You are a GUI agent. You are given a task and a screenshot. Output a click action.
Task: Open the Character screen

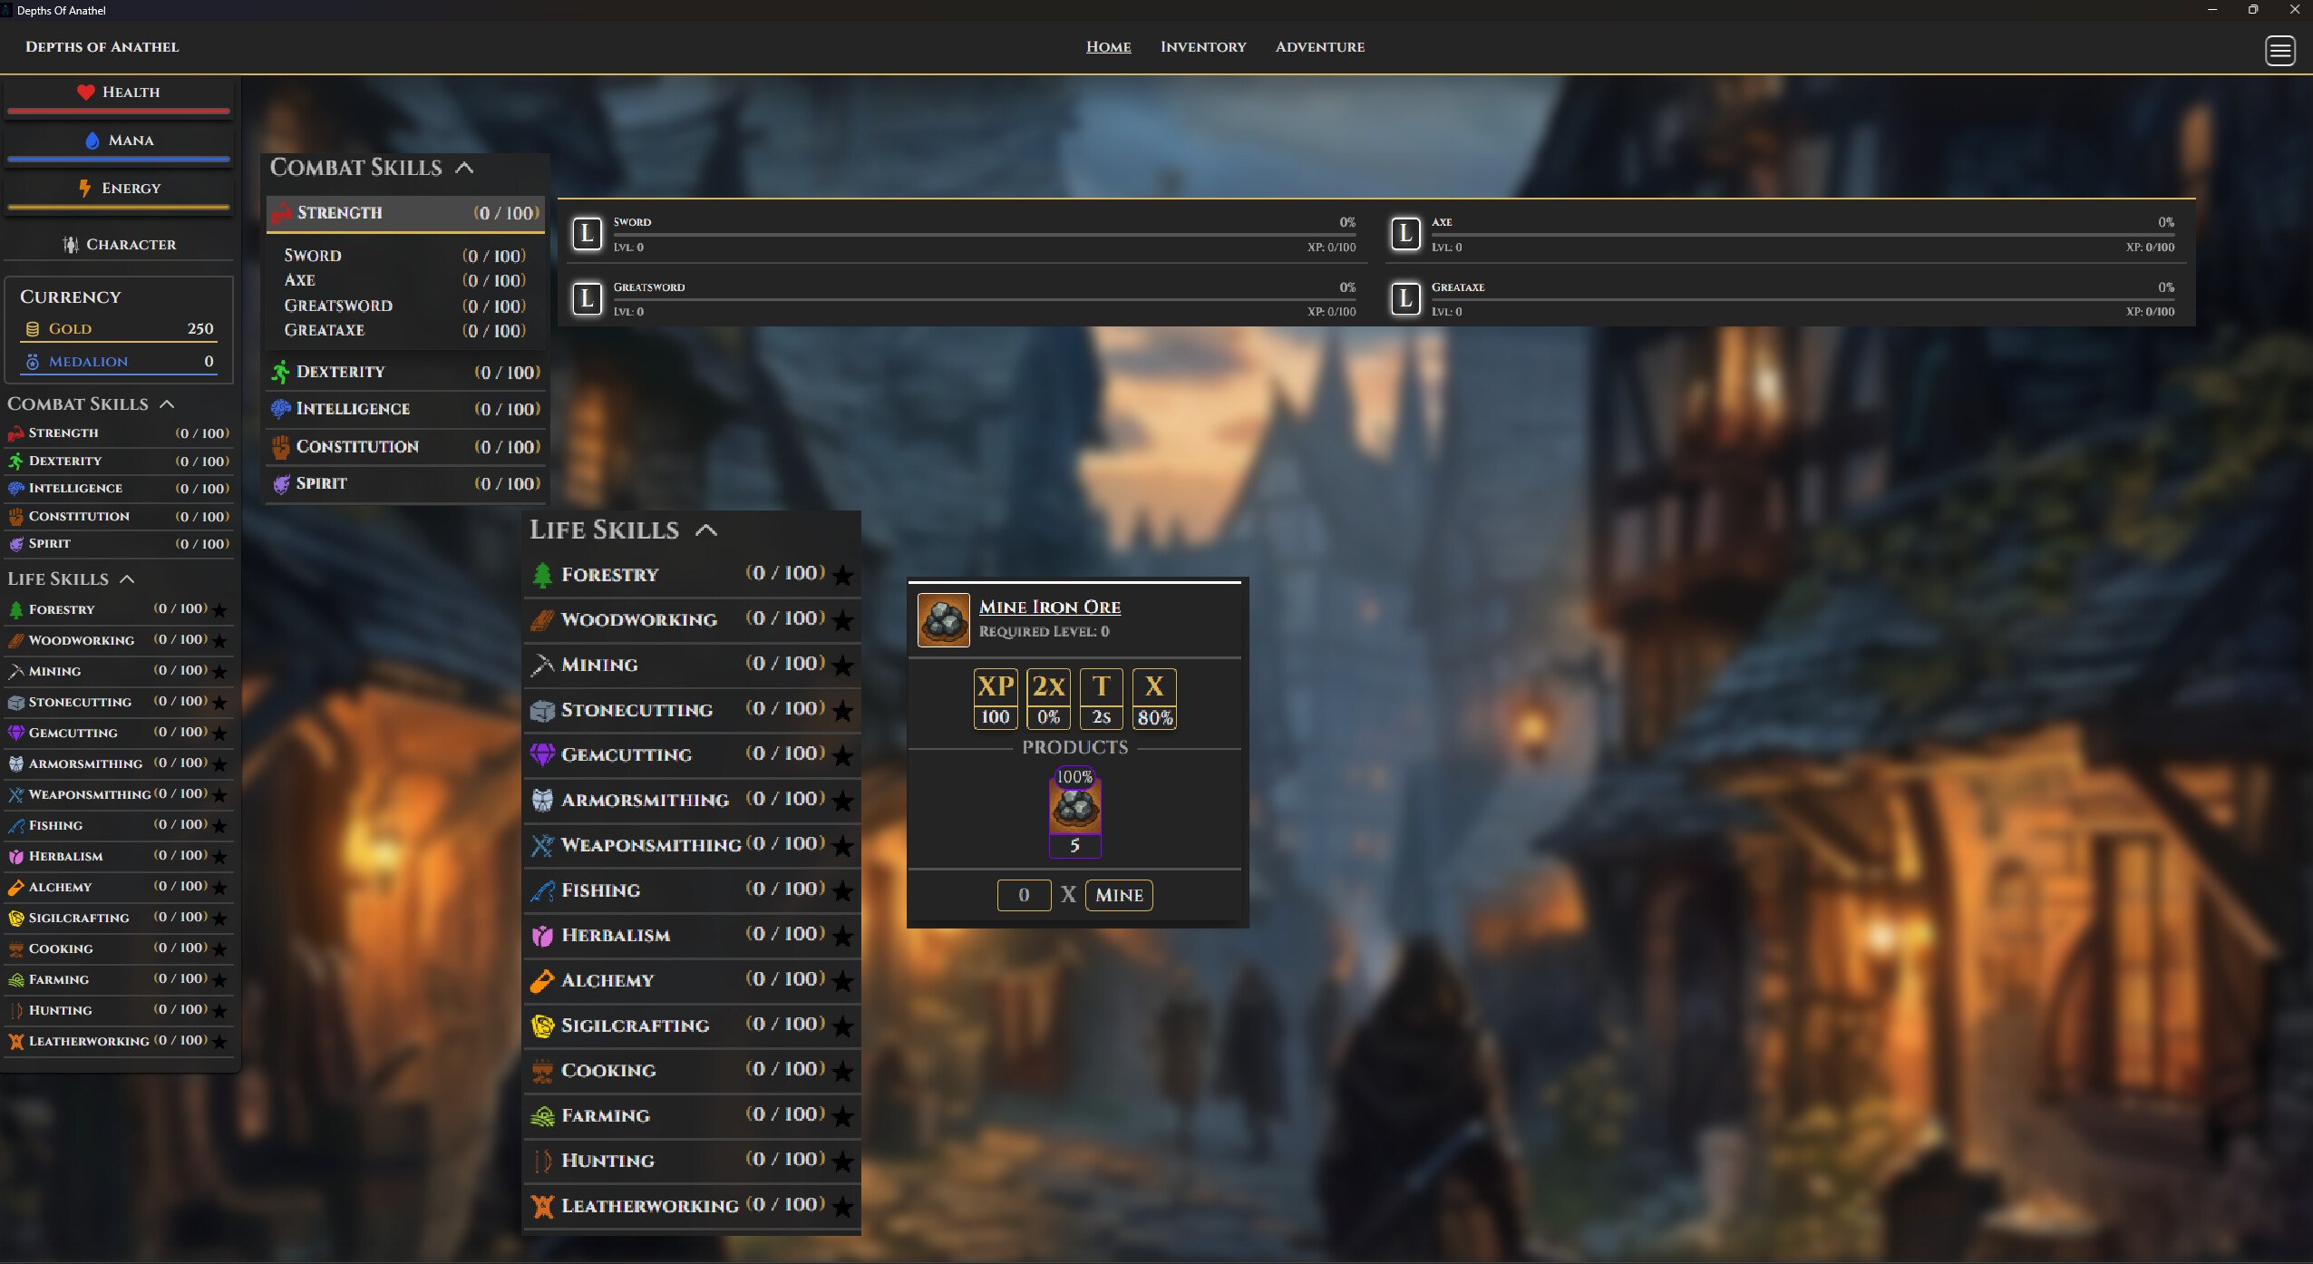[119, 244]
